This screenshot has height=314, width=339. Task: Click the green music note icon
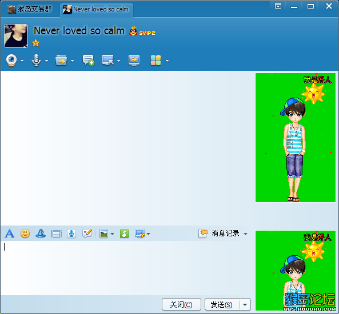[x=124, y=234]
